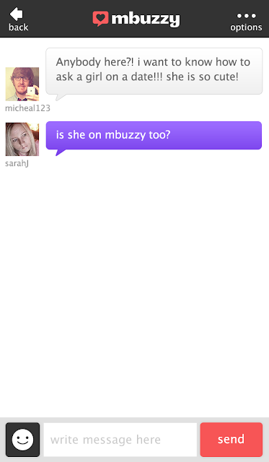Image resolution: width=269 pixels, height=462 pixels.
Task: Open the three-dots options icon
Action: tap(247, 16)
